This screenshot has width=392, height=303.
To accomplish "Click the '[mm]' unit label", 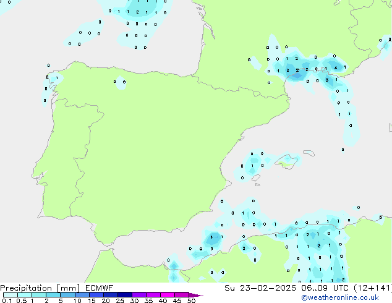I will click(69, 288).
